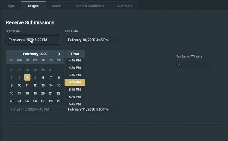Pick February 14 in the calendar
Image resolution: width=228 pixels, height=141 pixels.
pyautogui.click(x=51, y=85)
